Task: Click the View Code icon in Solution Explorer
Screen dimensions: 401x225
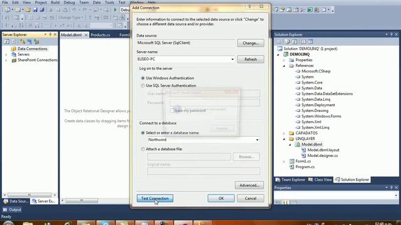Action: click(x=303, y=42)
